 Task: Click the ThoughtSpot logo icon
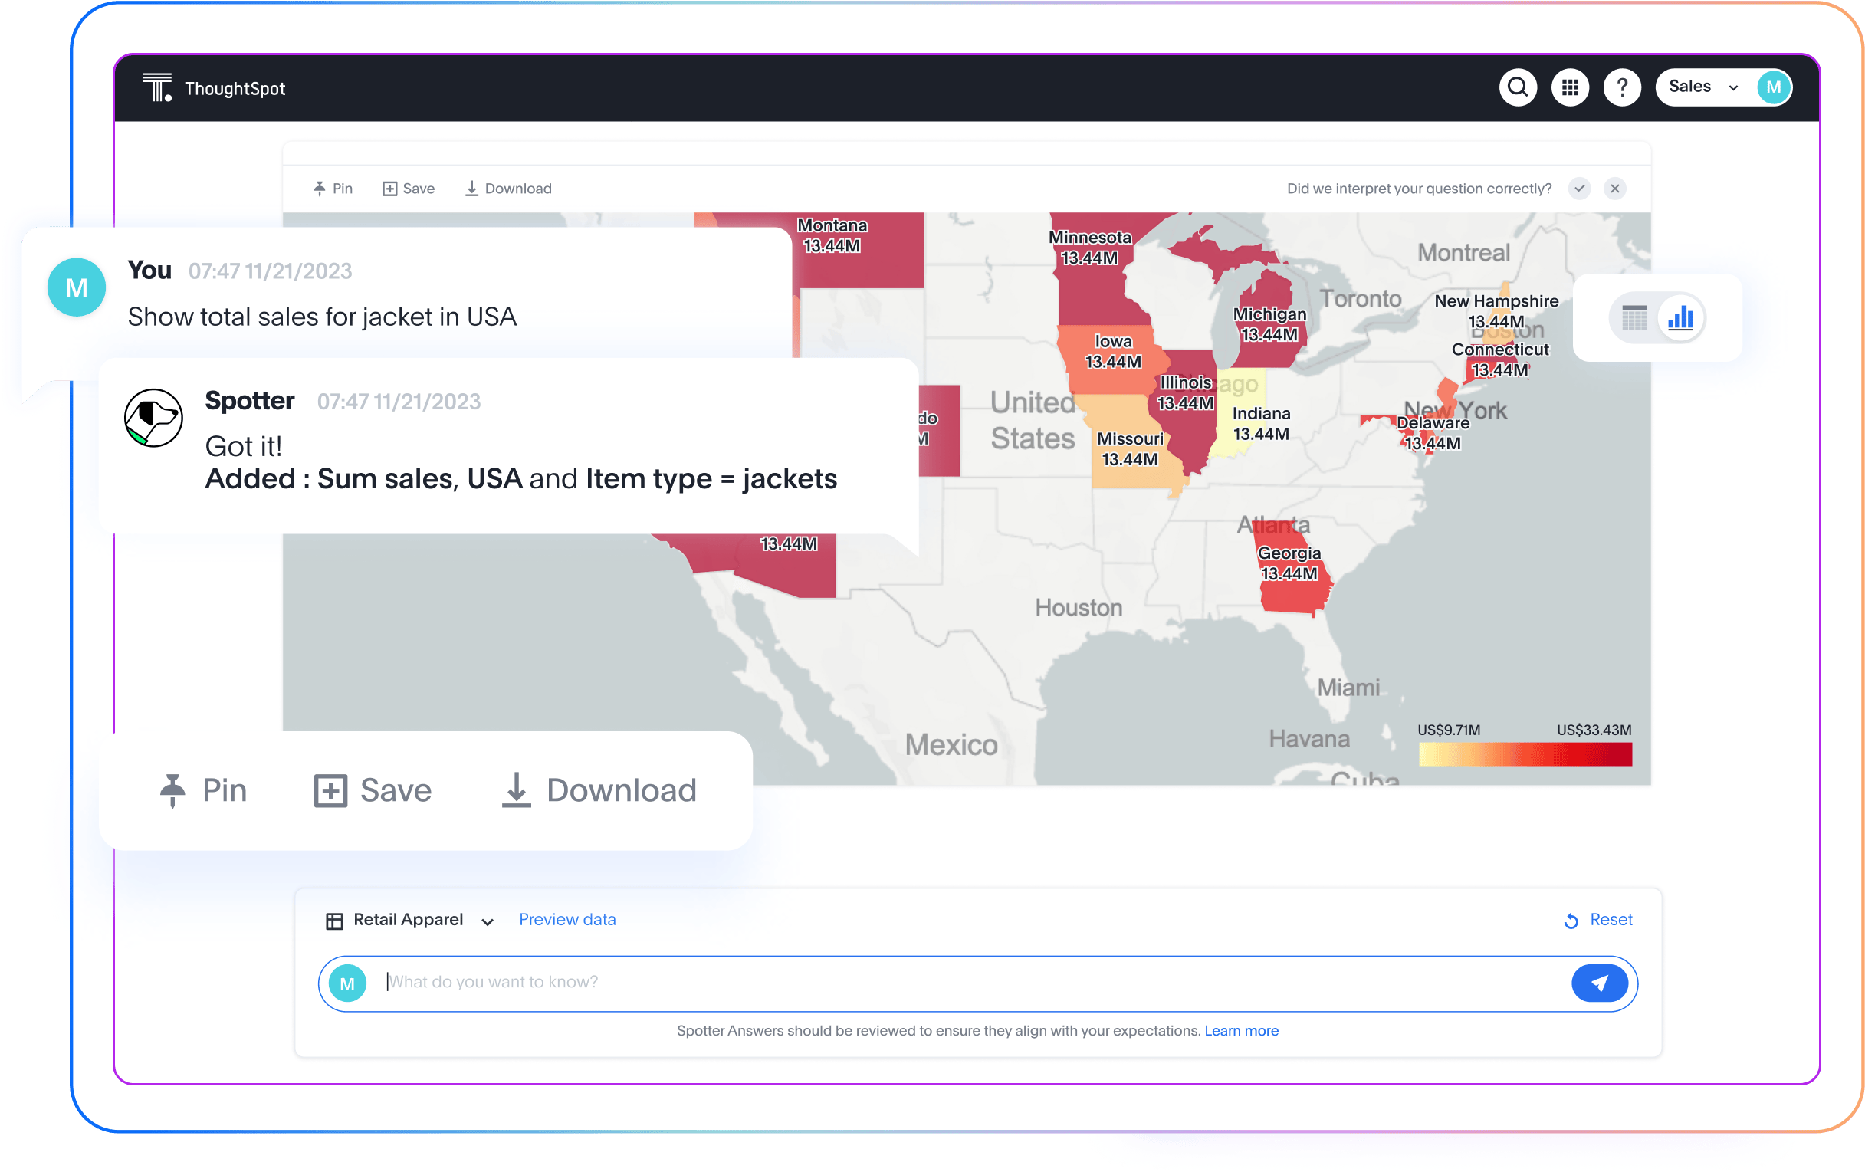click(158, 87)
